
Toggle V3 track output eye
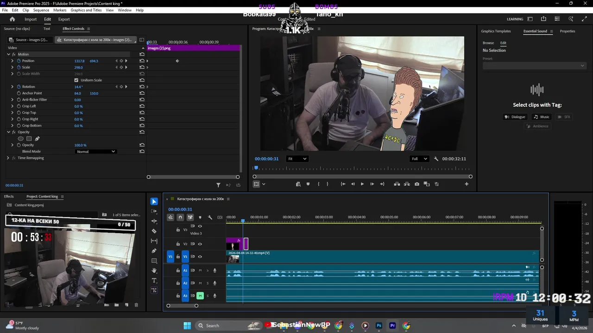(200, 226)
